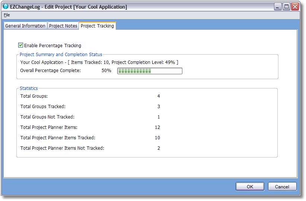Click the Enable Percentage Tracking label
This screenshot has height=201, width=306.
[52, 46]
